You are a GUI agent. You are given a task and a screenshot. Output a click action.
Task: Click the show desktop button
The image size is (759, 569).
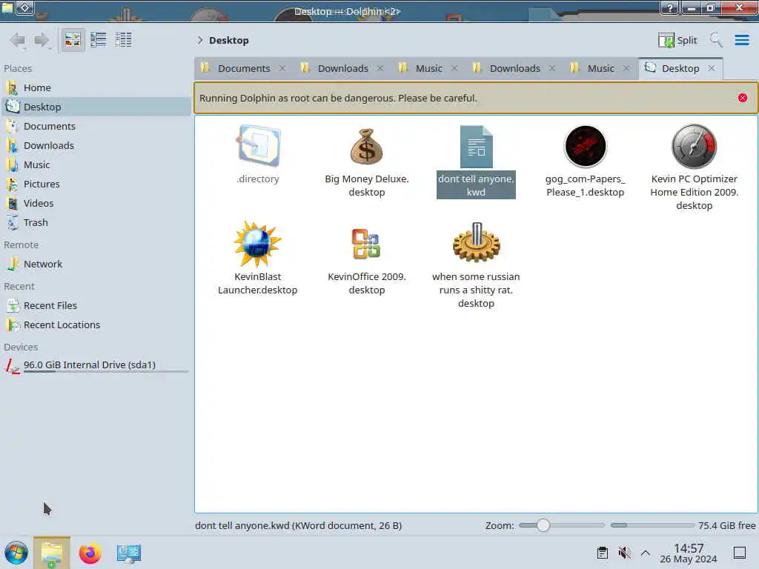(740, 553)
